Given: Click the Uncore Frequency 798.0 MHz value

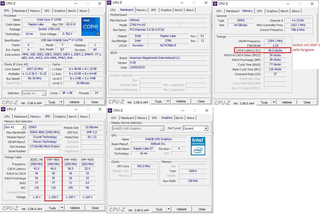Looking at the screenshot, I should [298, 30].
